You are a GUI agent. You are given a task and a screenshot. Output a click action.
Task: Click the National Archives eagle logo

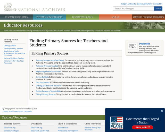34,7
